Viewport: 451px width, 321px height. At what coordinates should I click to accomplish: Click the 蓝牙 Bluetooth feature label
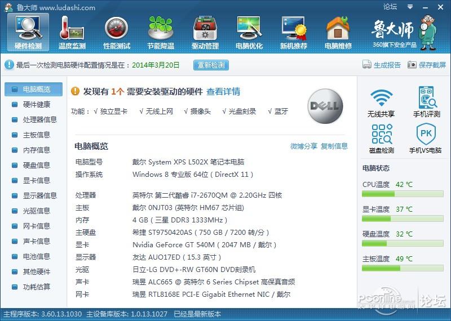pyautogui.click(x=281, y=111)
